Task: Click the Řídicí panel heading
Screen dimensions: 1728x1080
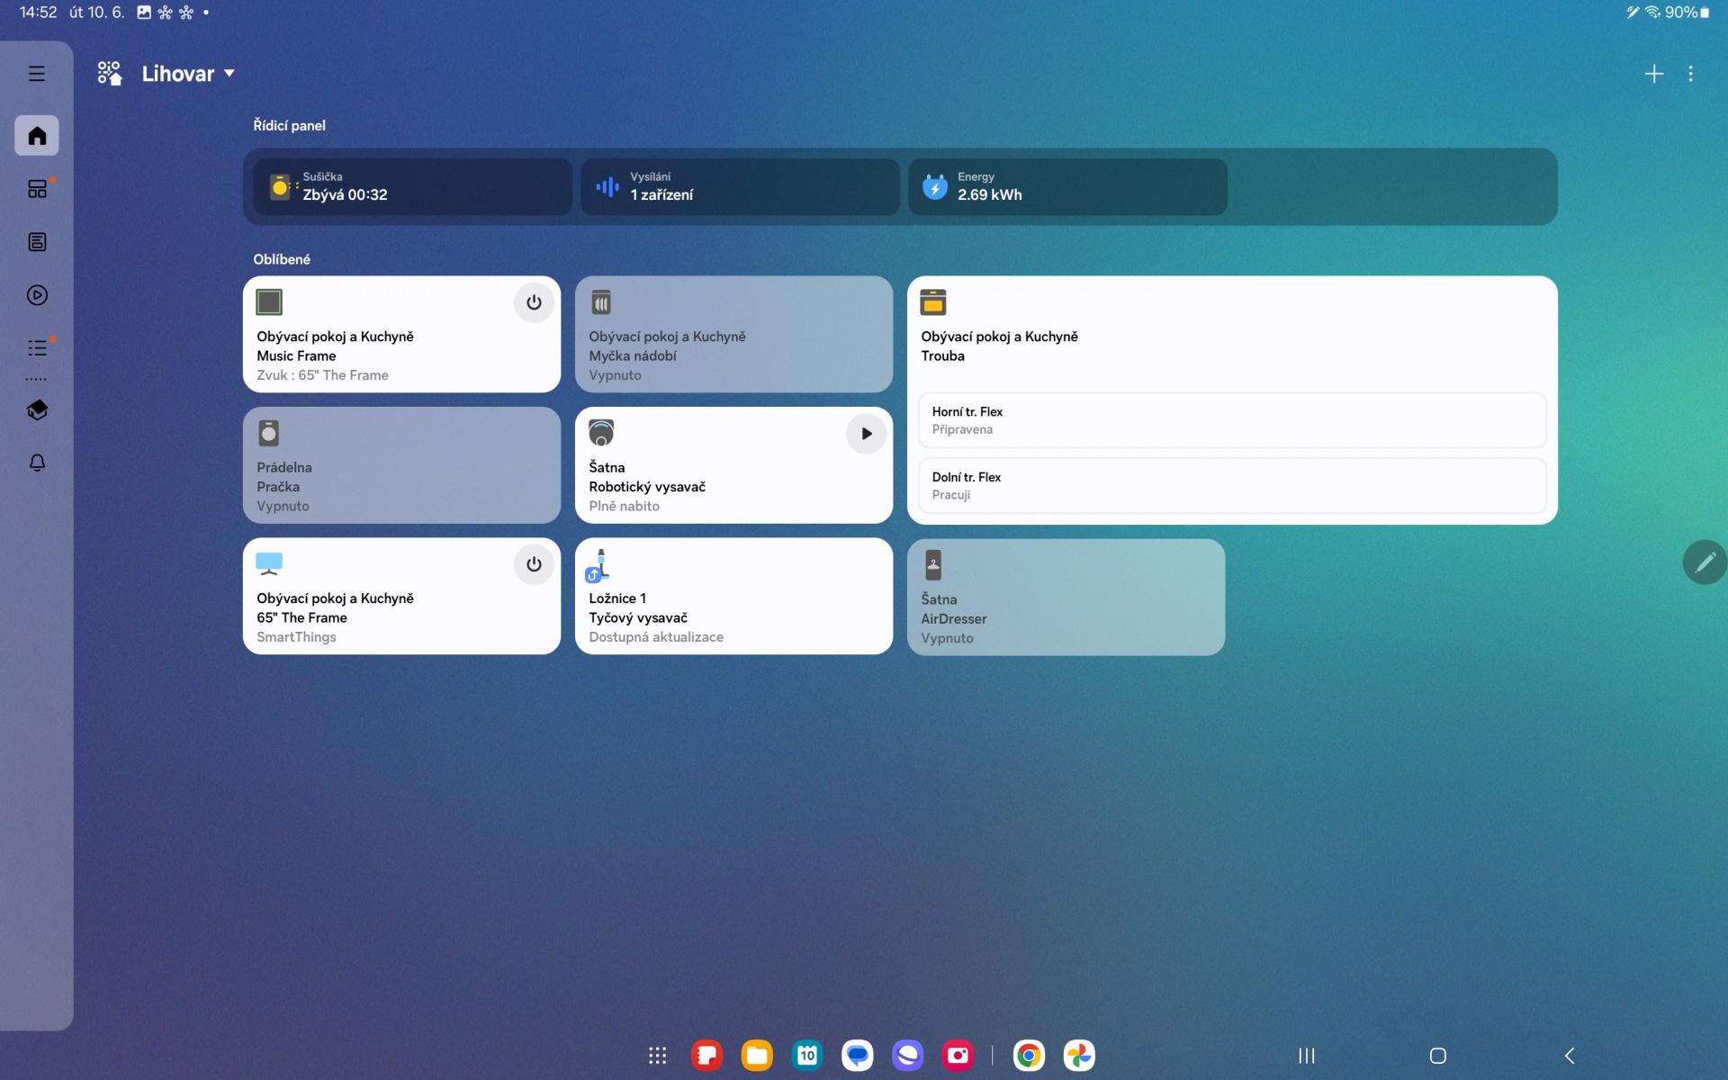Action: (x=289, y=125)
